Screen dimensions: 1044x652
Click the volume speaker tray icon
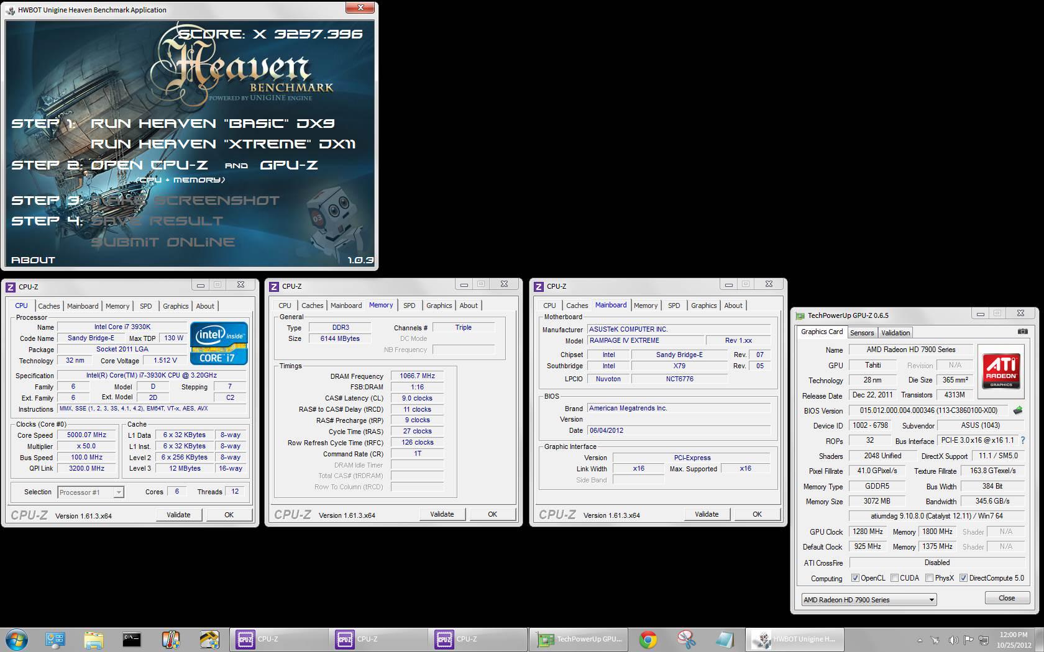(953, 640)
